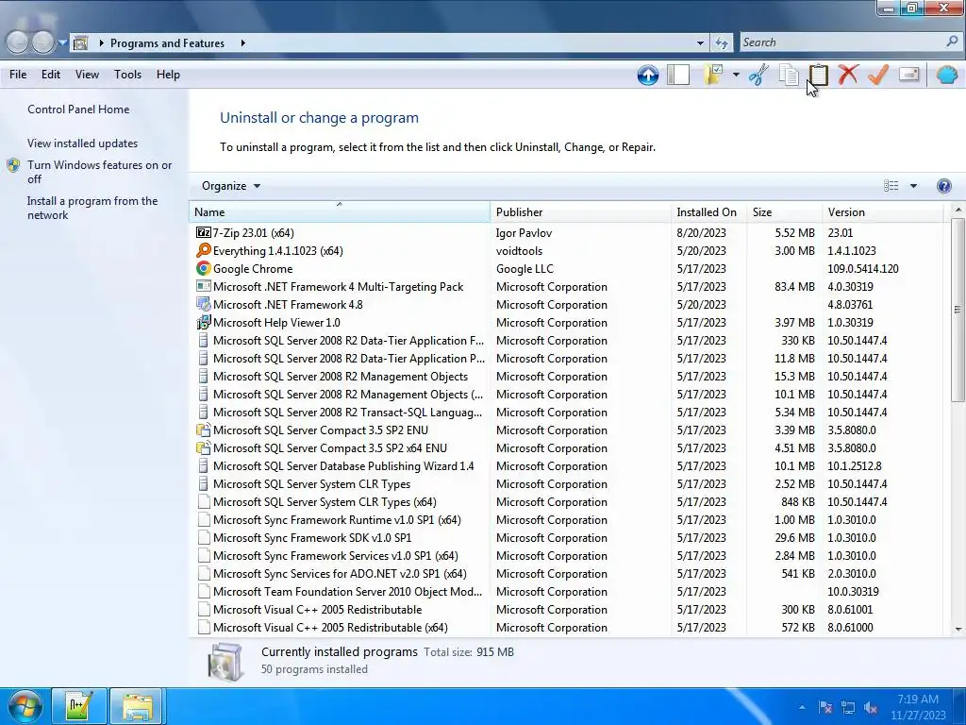This screenshot has height=725, width=966.
Task: Open View installed updates link
Action: [x=83, y=143]
